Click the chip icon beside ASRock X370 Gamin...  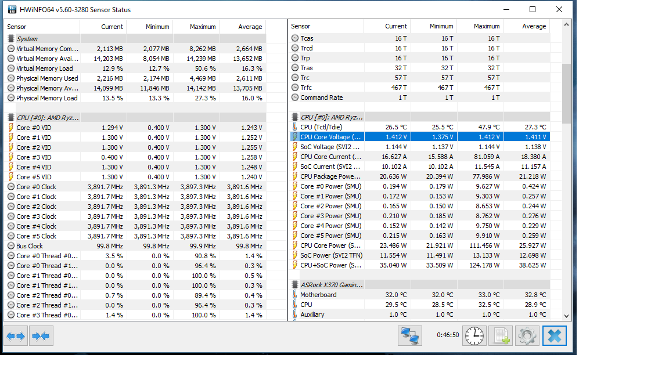[295, 285]
